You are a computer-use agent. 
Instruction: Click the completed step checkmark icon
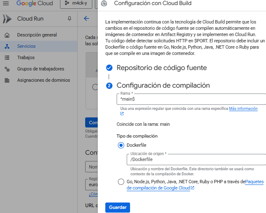pos(109,68)
